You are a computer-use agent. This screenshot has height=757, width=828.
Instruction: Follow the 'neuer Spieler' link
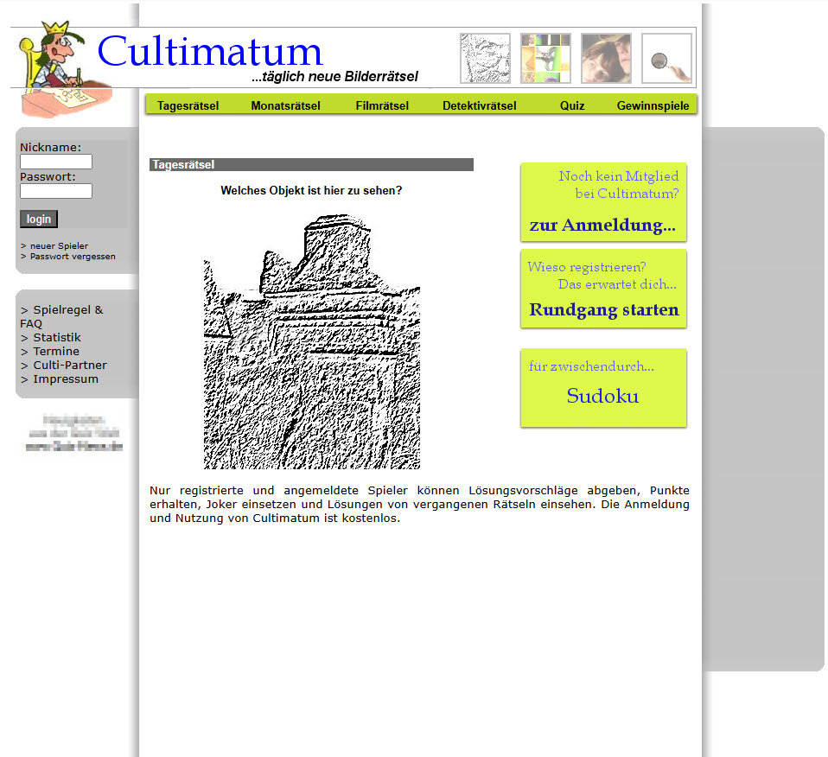click(x=59, y=246)
